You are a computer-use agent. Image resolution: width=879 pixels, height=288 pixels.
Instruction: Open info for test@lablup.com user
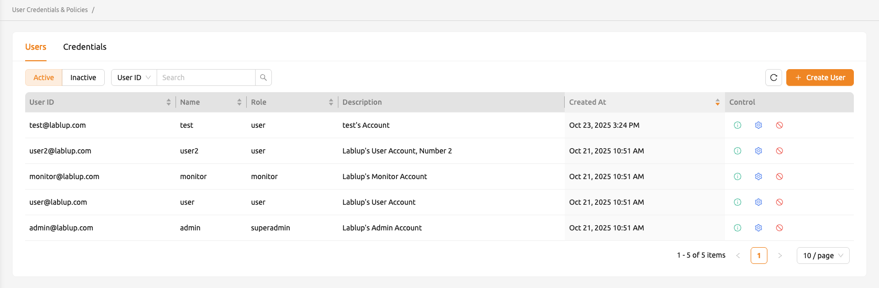pyautogui.click(x=738, y=125)
